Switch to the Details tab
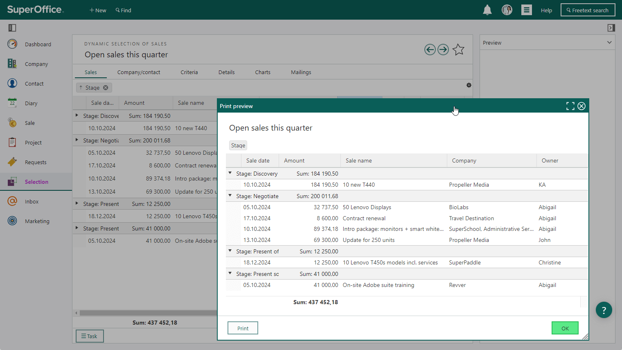 coord(227,72)
